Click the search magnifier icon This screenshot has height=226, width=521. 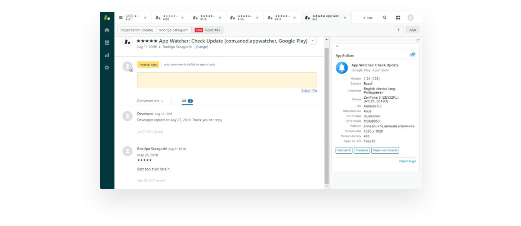tap(384, 17)
